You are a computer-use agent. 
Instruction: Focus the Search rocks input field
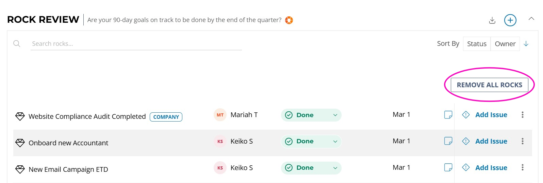(136, 44)
